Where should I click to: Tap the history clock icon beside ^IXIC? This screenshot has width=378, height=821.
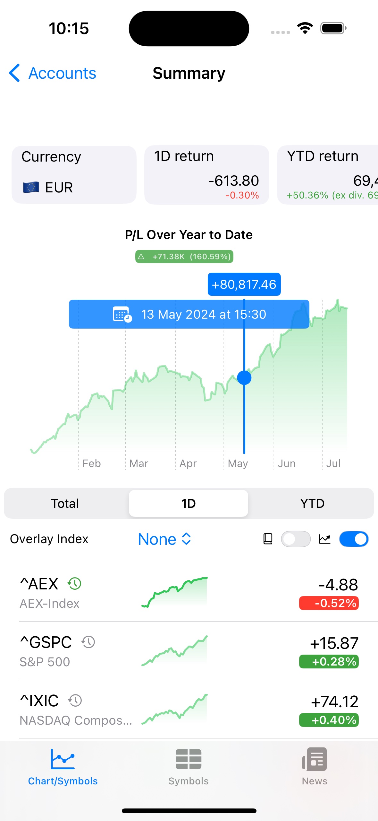coord(75,701)
